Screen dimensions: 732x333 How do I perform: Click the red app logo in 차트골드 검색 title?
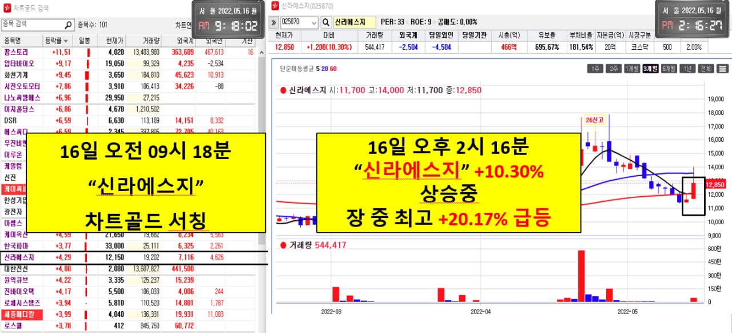pyautogui.click(x=6, y=8)
